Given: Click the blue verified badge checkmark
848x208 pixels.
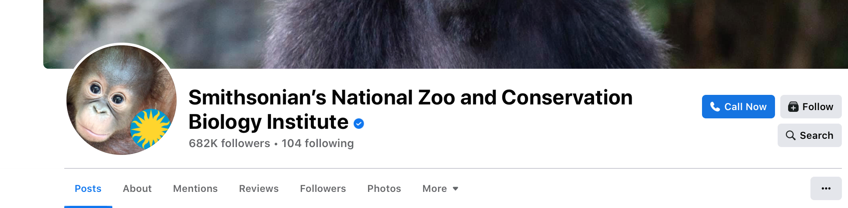Looking at the screenshot, I should (359, 124).
